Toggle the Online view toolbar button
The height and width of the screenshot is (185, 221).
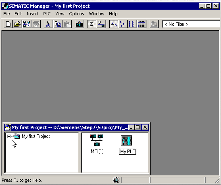(92, 24)
